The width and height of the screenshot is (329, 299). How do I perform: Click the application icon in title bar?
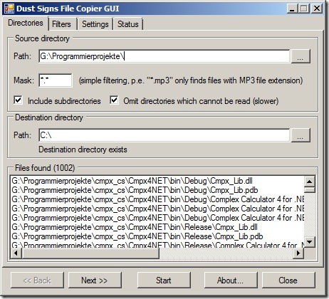pyautogui.click(x=9, y=9)
